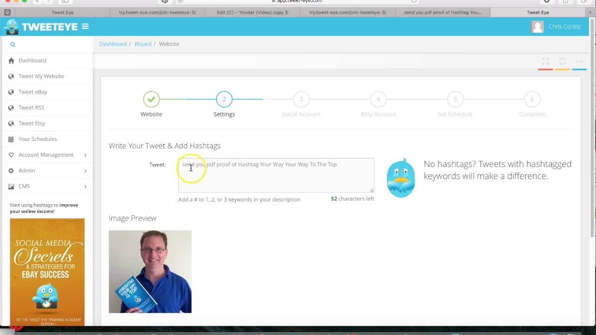Click the browser back arrow

(36, 1)
